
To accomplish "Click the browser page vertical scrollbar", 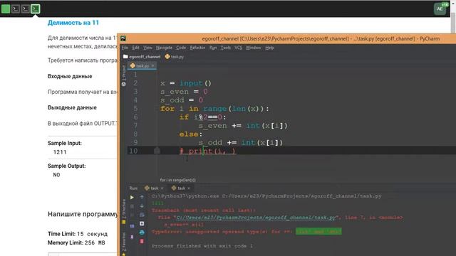I will point(453,23).
